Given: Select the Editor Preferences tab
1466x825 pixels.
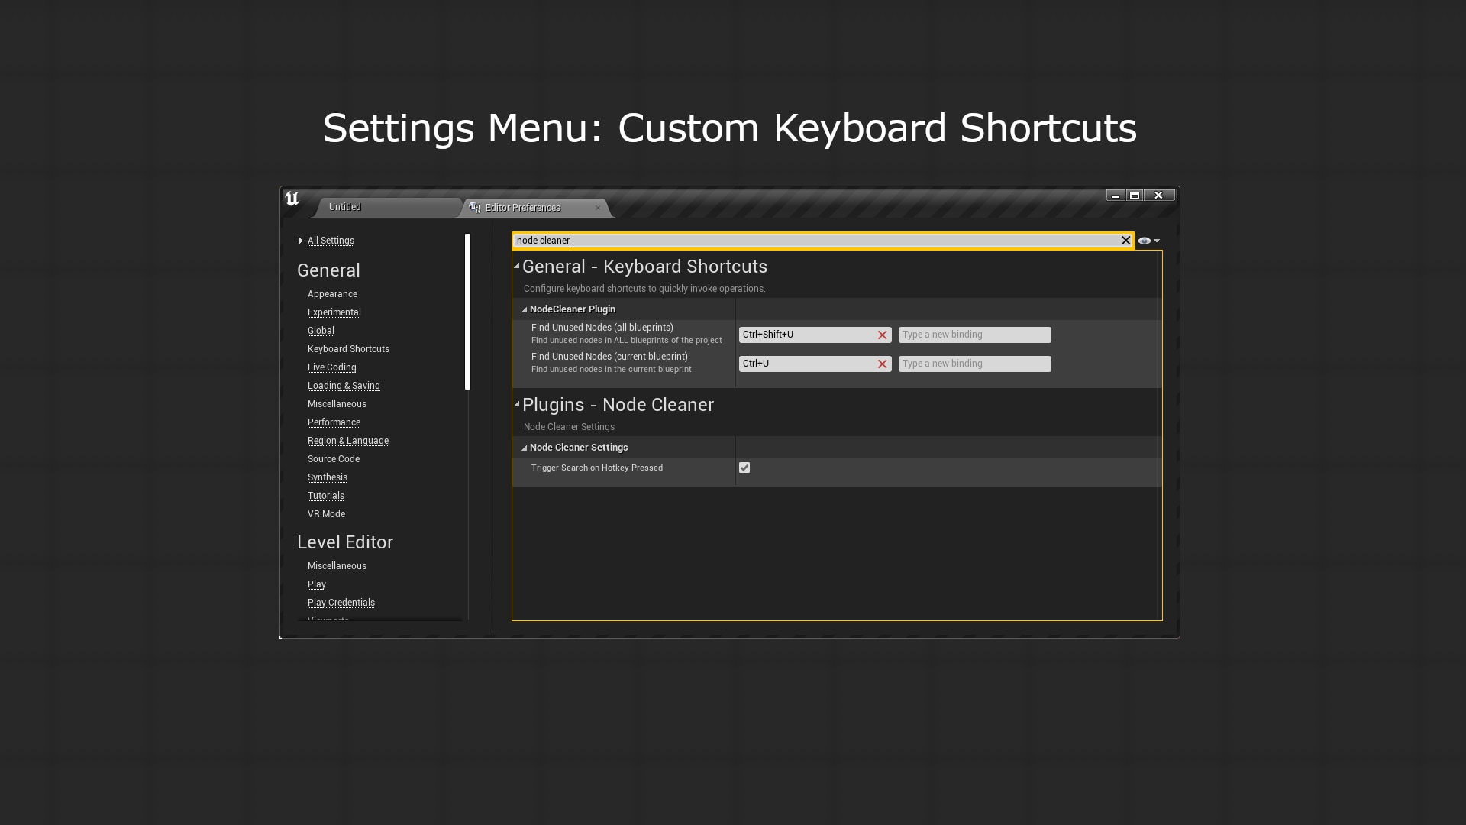Looking at the screenshot, I should pyautogui.click(x=523, y=208).
